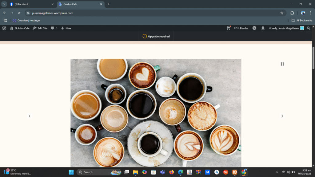
Task: Go to the previous slide
Action: point(30,116)
